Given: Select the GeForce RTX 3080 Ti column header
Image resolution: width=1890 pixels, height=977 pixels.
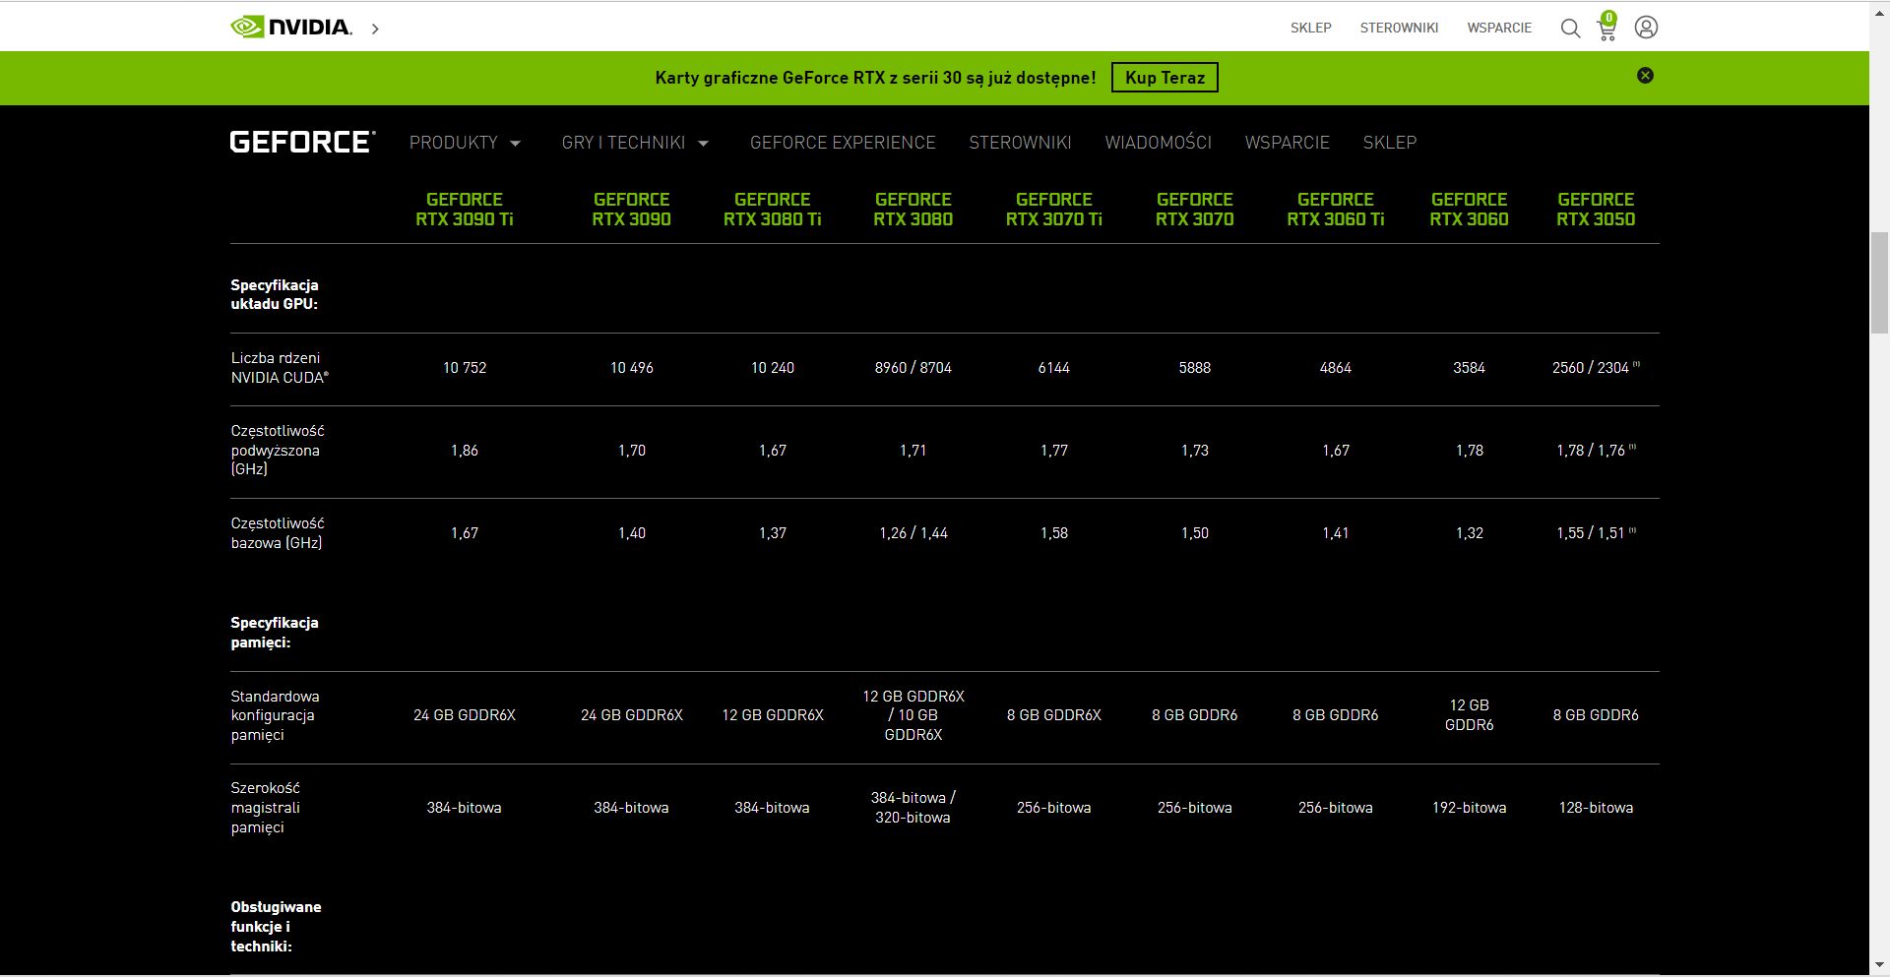Looking at the screenshot, I should tap(772, 209).
